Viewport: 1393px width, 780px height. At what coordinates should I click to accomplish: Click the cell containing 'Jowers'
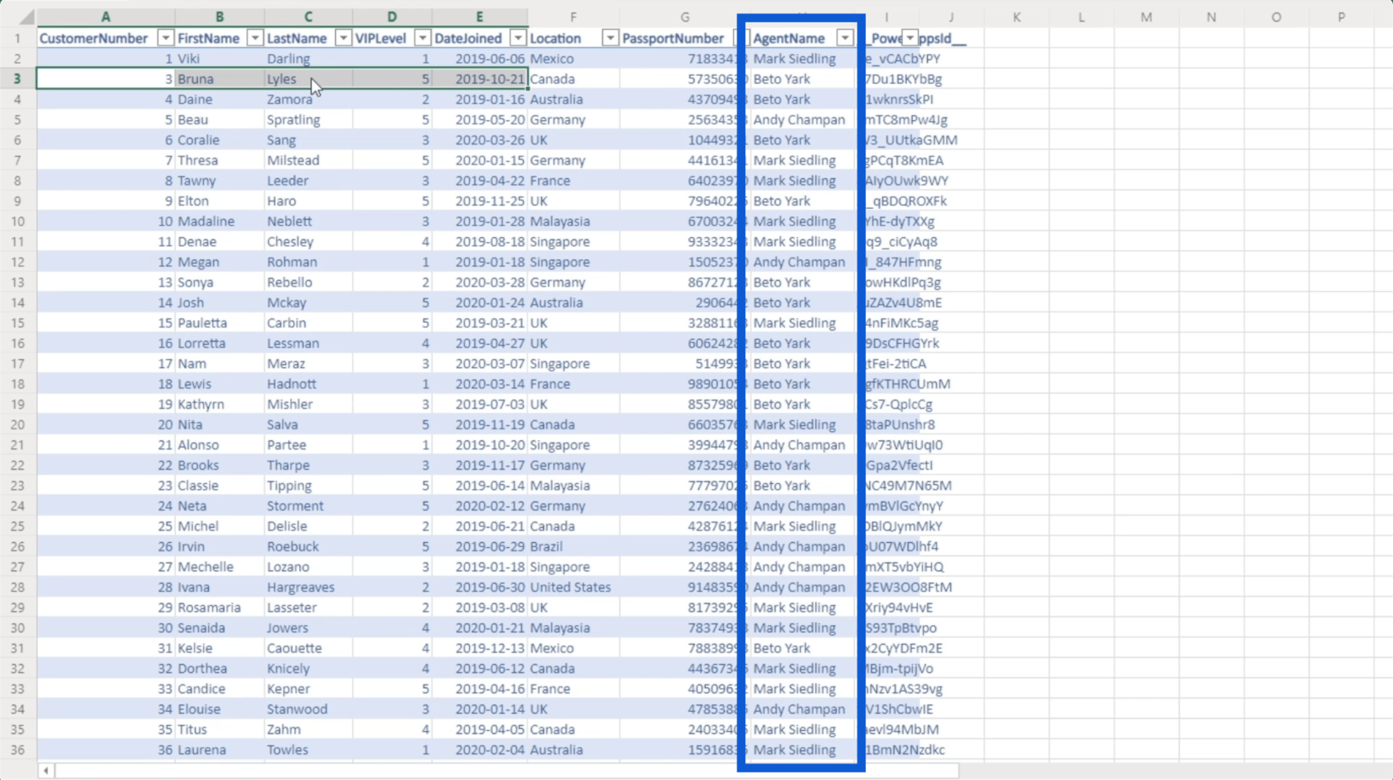(308, 627)
